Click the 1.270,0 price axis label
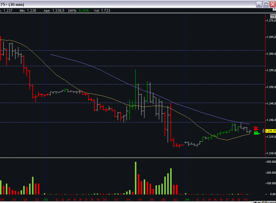276x203 pixels. [271, 21]
